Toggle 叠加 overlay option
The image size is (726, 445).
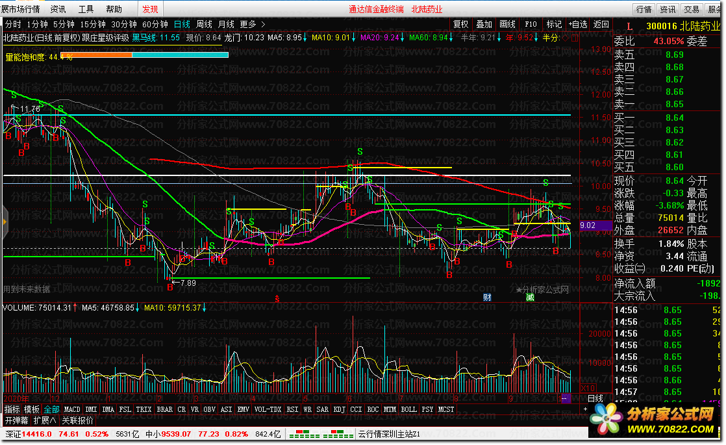tap(484, 24)
